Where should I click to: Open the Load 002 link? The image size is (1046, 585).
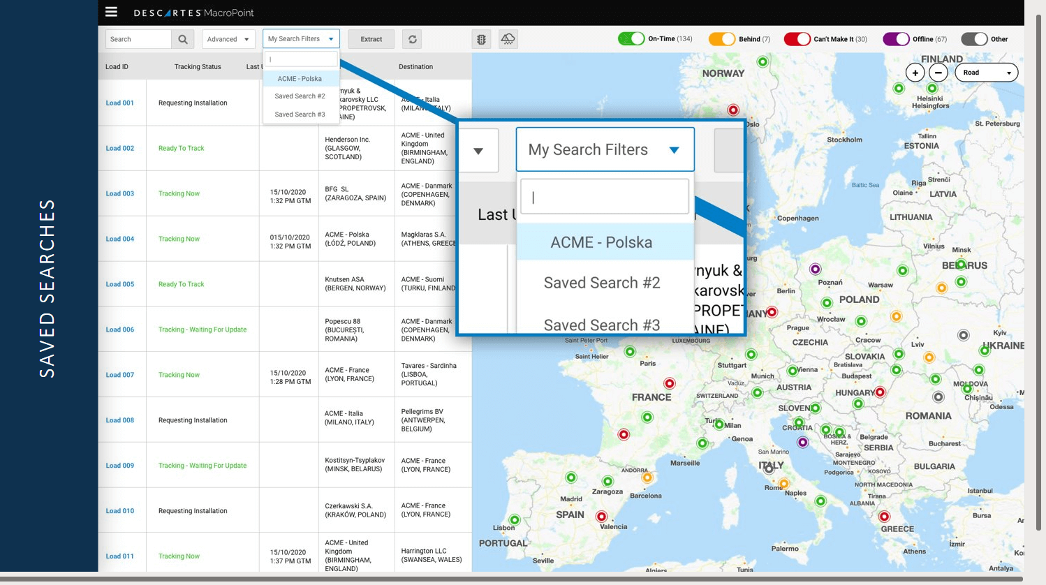(x=119, y=148)
